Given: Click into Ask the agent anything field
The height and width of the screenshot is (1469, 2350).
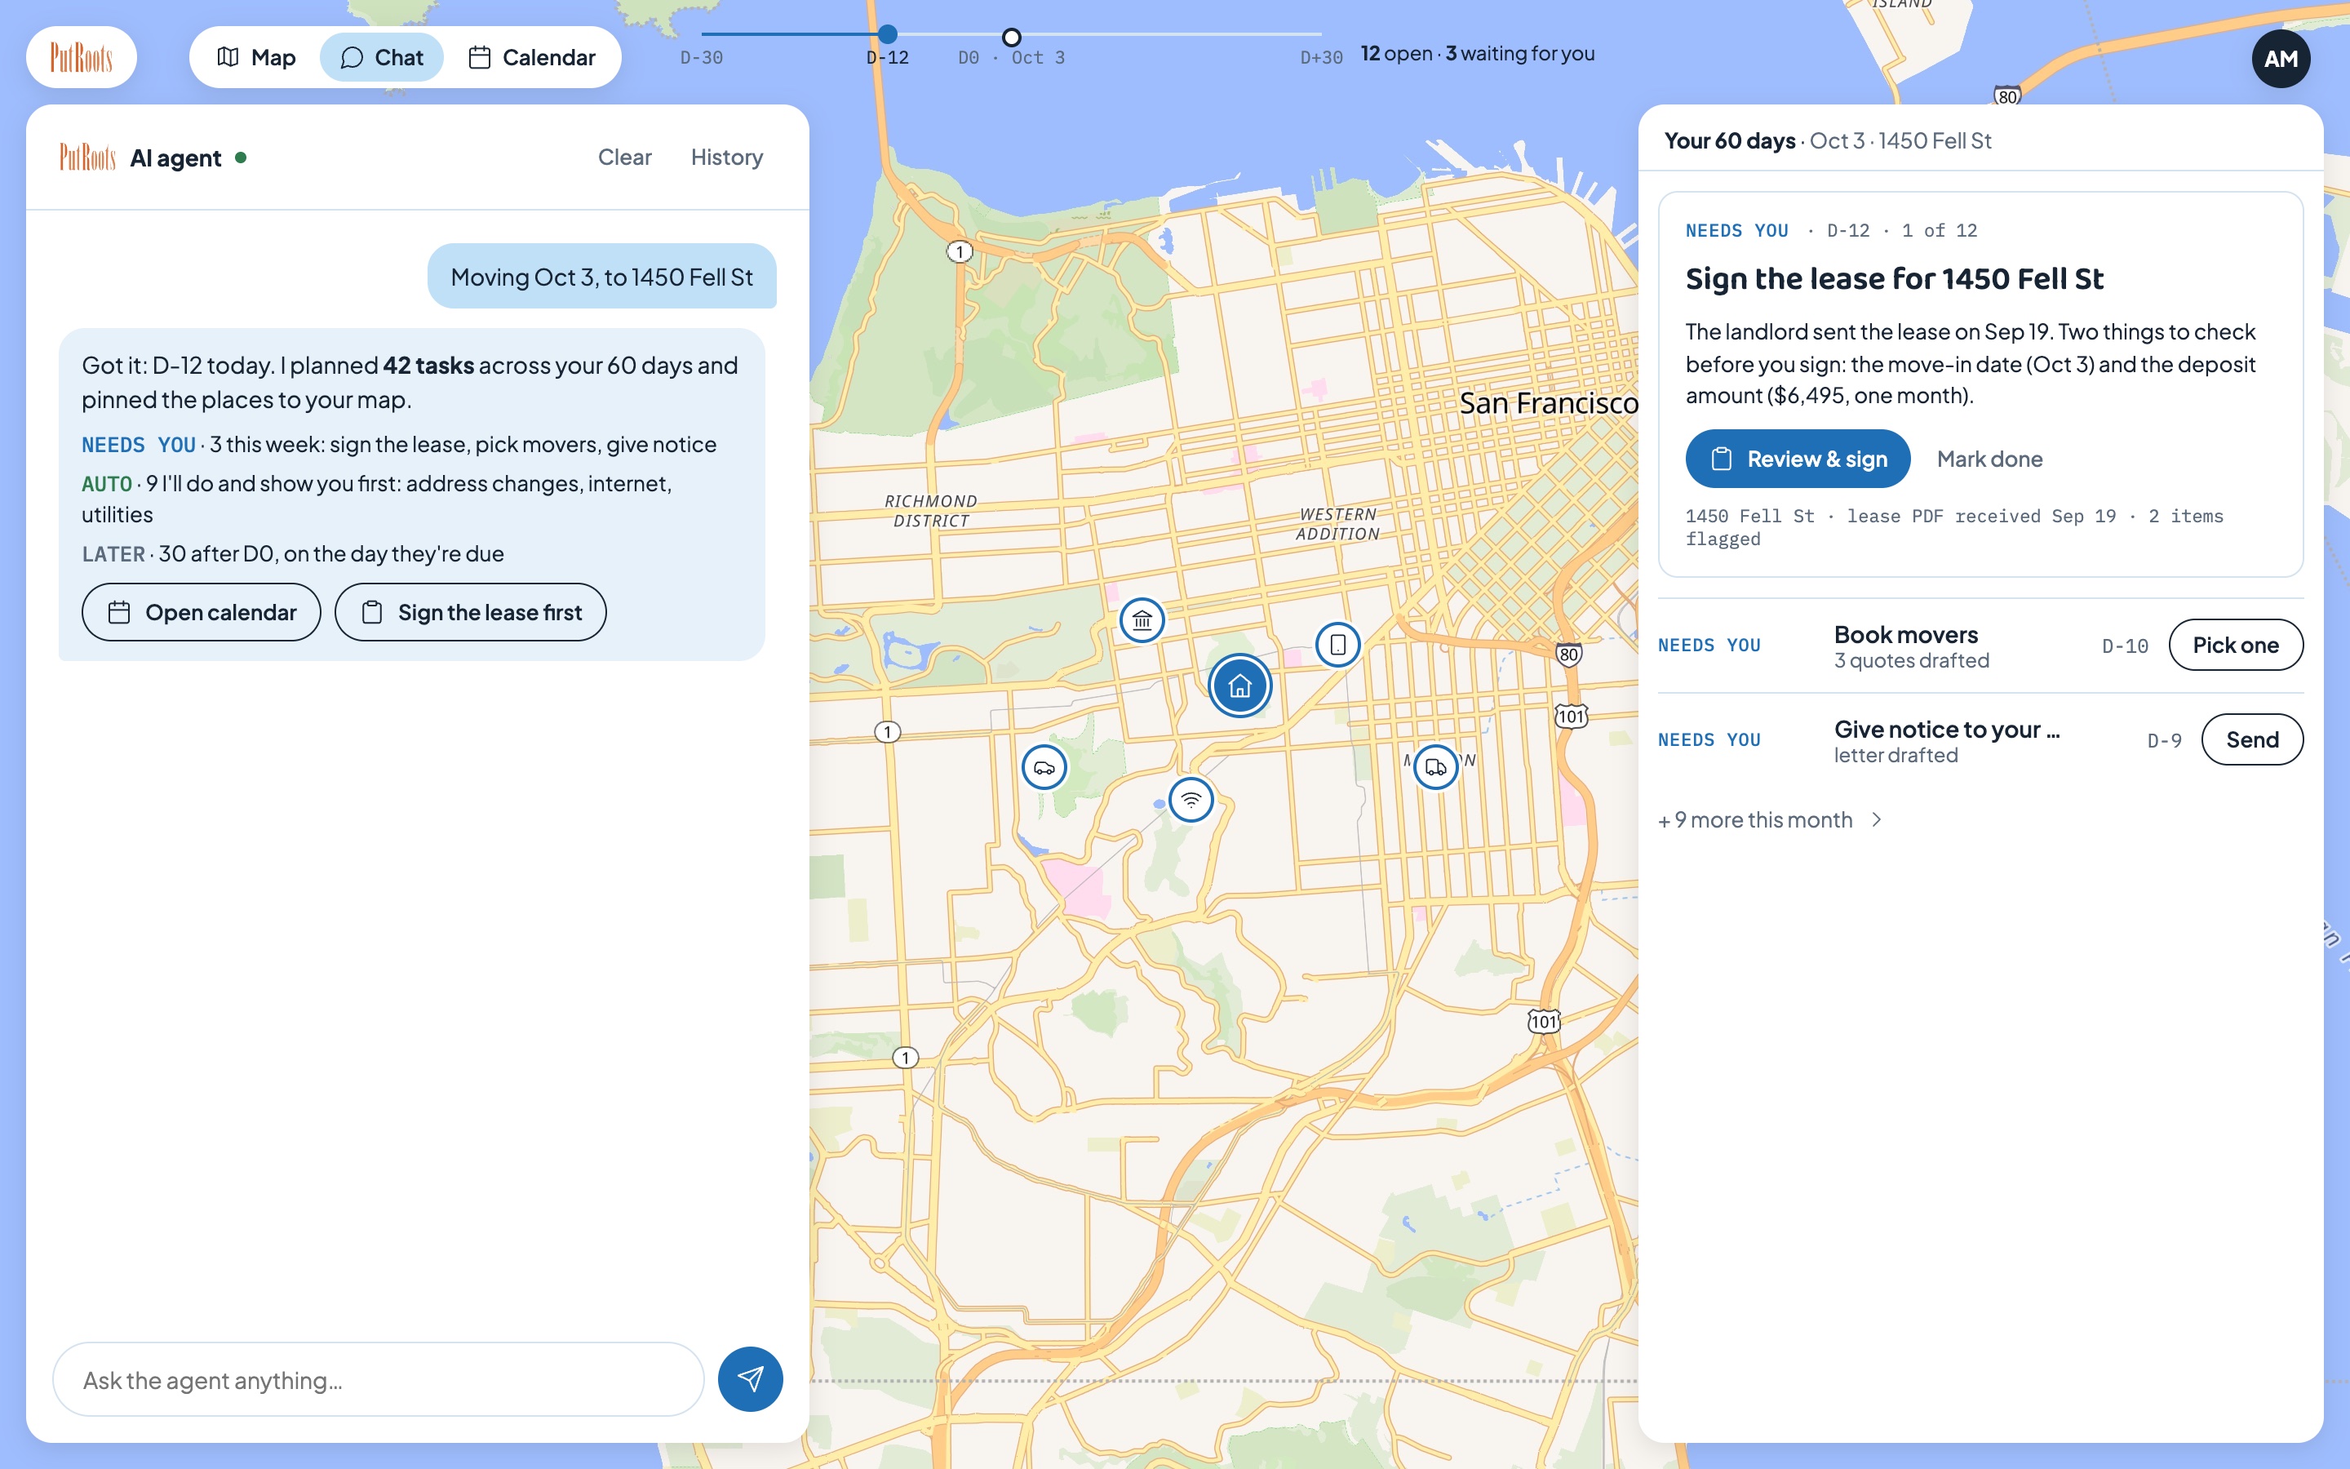Looking at the screenshot, I should [378, 1379].
